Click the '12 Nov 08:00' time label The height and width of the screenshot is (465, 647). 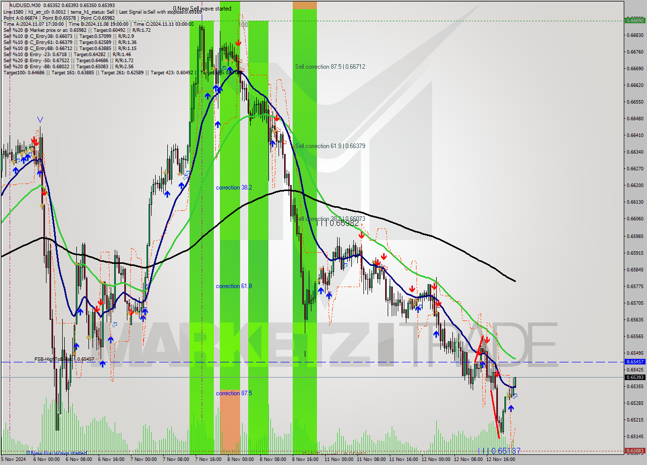[x=469, y=460]
